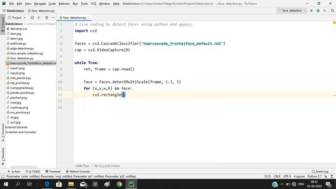Click the CRLF line separator in status bar
The height and width of the screenshot is (189, 336).
click(277, 176)
